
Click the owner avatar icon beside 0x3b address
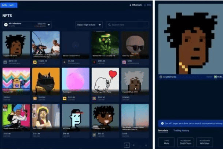(215, 77)
